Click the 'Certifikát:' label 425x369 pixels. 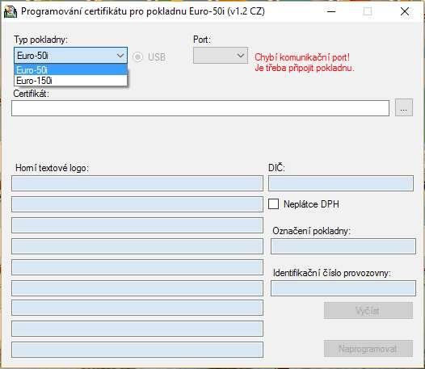[32, 94]
